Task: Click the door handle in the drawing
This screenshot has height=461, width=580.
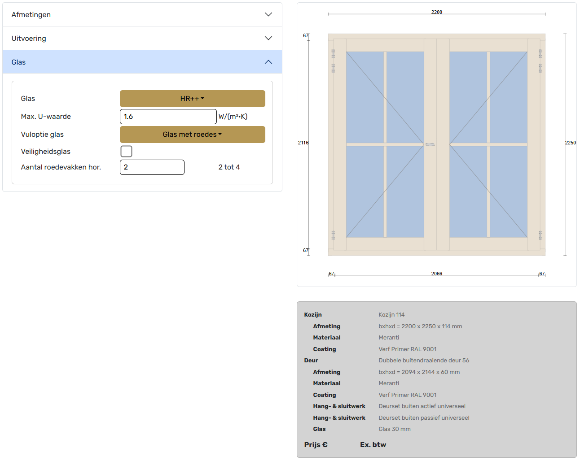Action: tap(430, 144)
